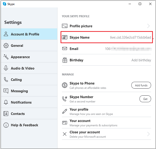The width and height of the screenshot is (156, 149).
Task: Click the Appearance magic wand icon
Action: point(6,57)
